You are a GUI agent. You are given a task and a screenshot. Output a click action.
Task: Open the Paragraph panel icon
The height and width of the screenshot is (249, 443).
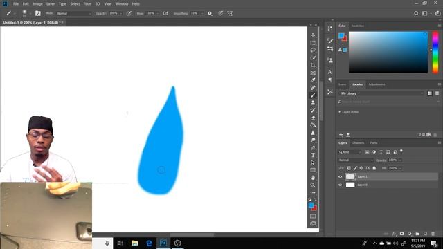(329, 80)
